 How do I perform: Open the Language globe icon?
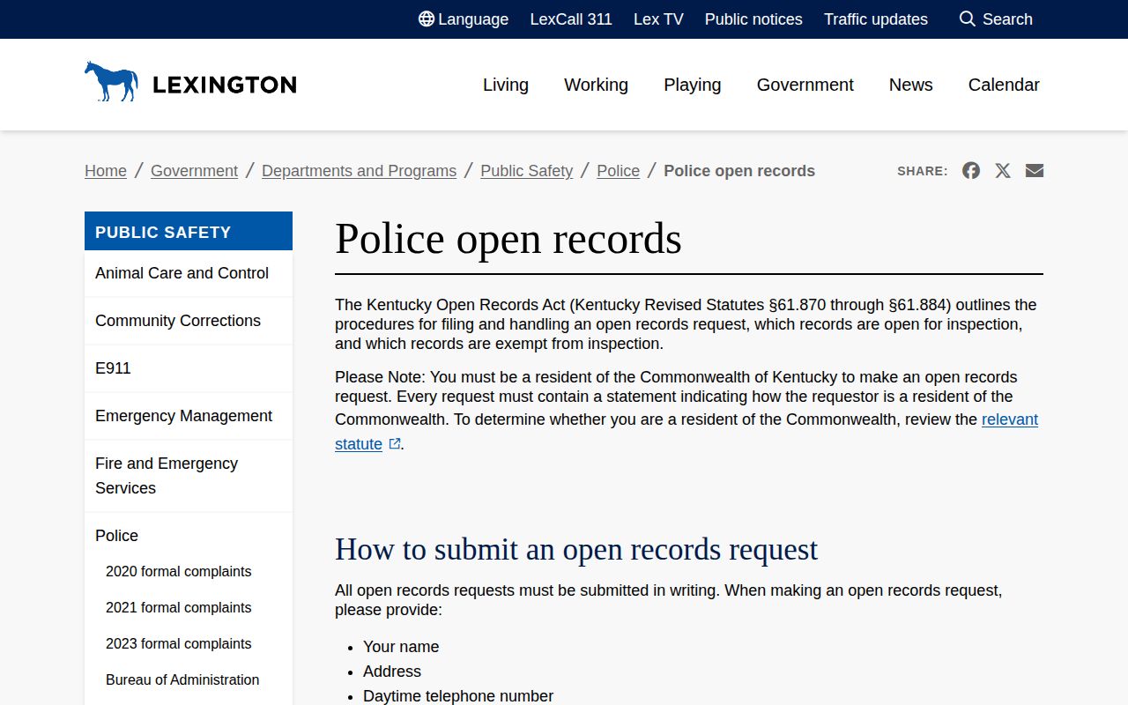[x=427, y=19]
